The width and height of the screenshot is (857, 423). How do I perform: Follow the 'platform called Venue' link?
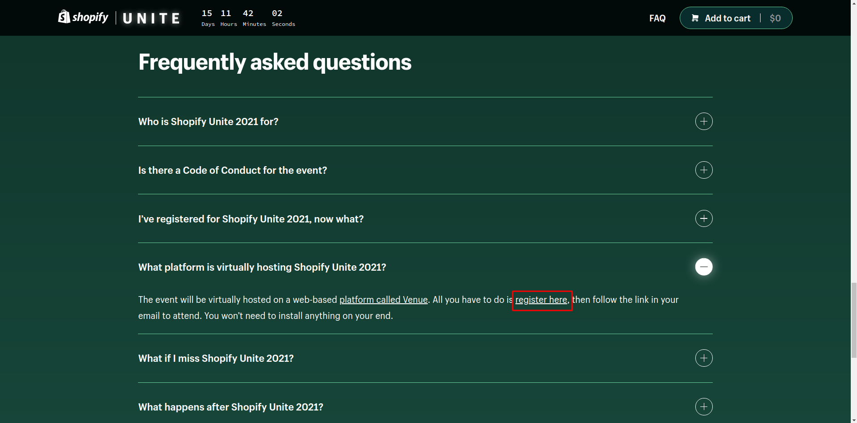pyautogui.click(x=383, y=300)
